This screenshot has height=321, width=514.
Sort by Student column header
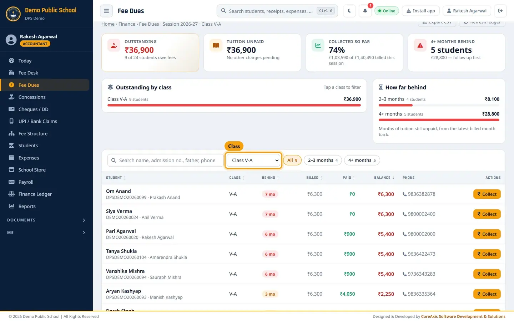[x=116, y=178]
